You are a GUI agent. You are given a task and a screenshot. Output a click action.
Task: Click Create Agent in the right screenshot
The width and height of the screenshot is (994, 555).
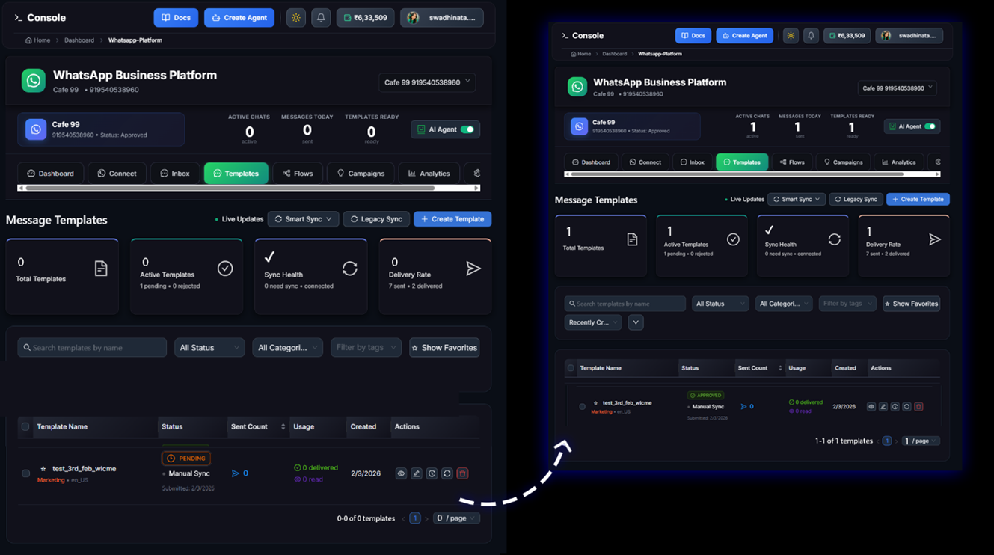744,35
